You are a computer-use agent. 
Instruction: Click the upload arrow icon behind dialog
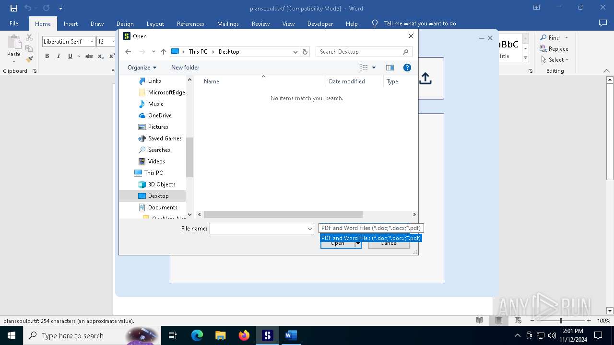point(425,78)
